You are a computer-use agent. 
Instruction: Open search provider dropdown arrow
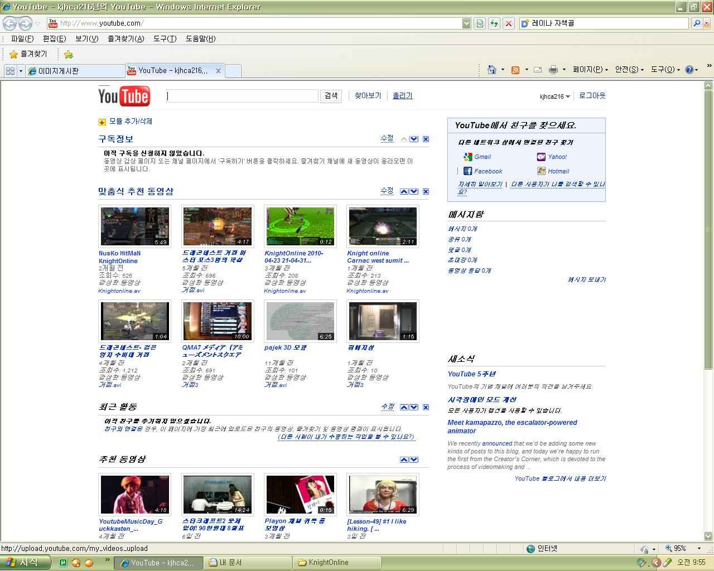pyautogui.click(x=708, y=23)
